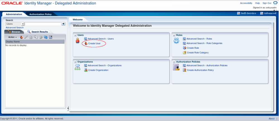Collapse the Roles section panel
279x121 pixels.
tap(174, 35)
